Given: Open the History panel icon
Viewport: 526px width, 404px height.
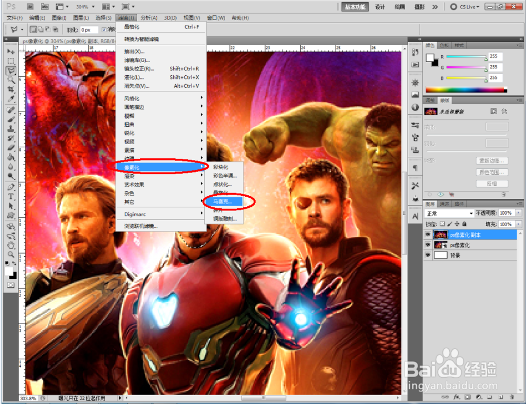Looking at the screenshot, I should 416,53.
